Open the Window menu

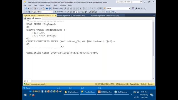[x=63, y=5]
